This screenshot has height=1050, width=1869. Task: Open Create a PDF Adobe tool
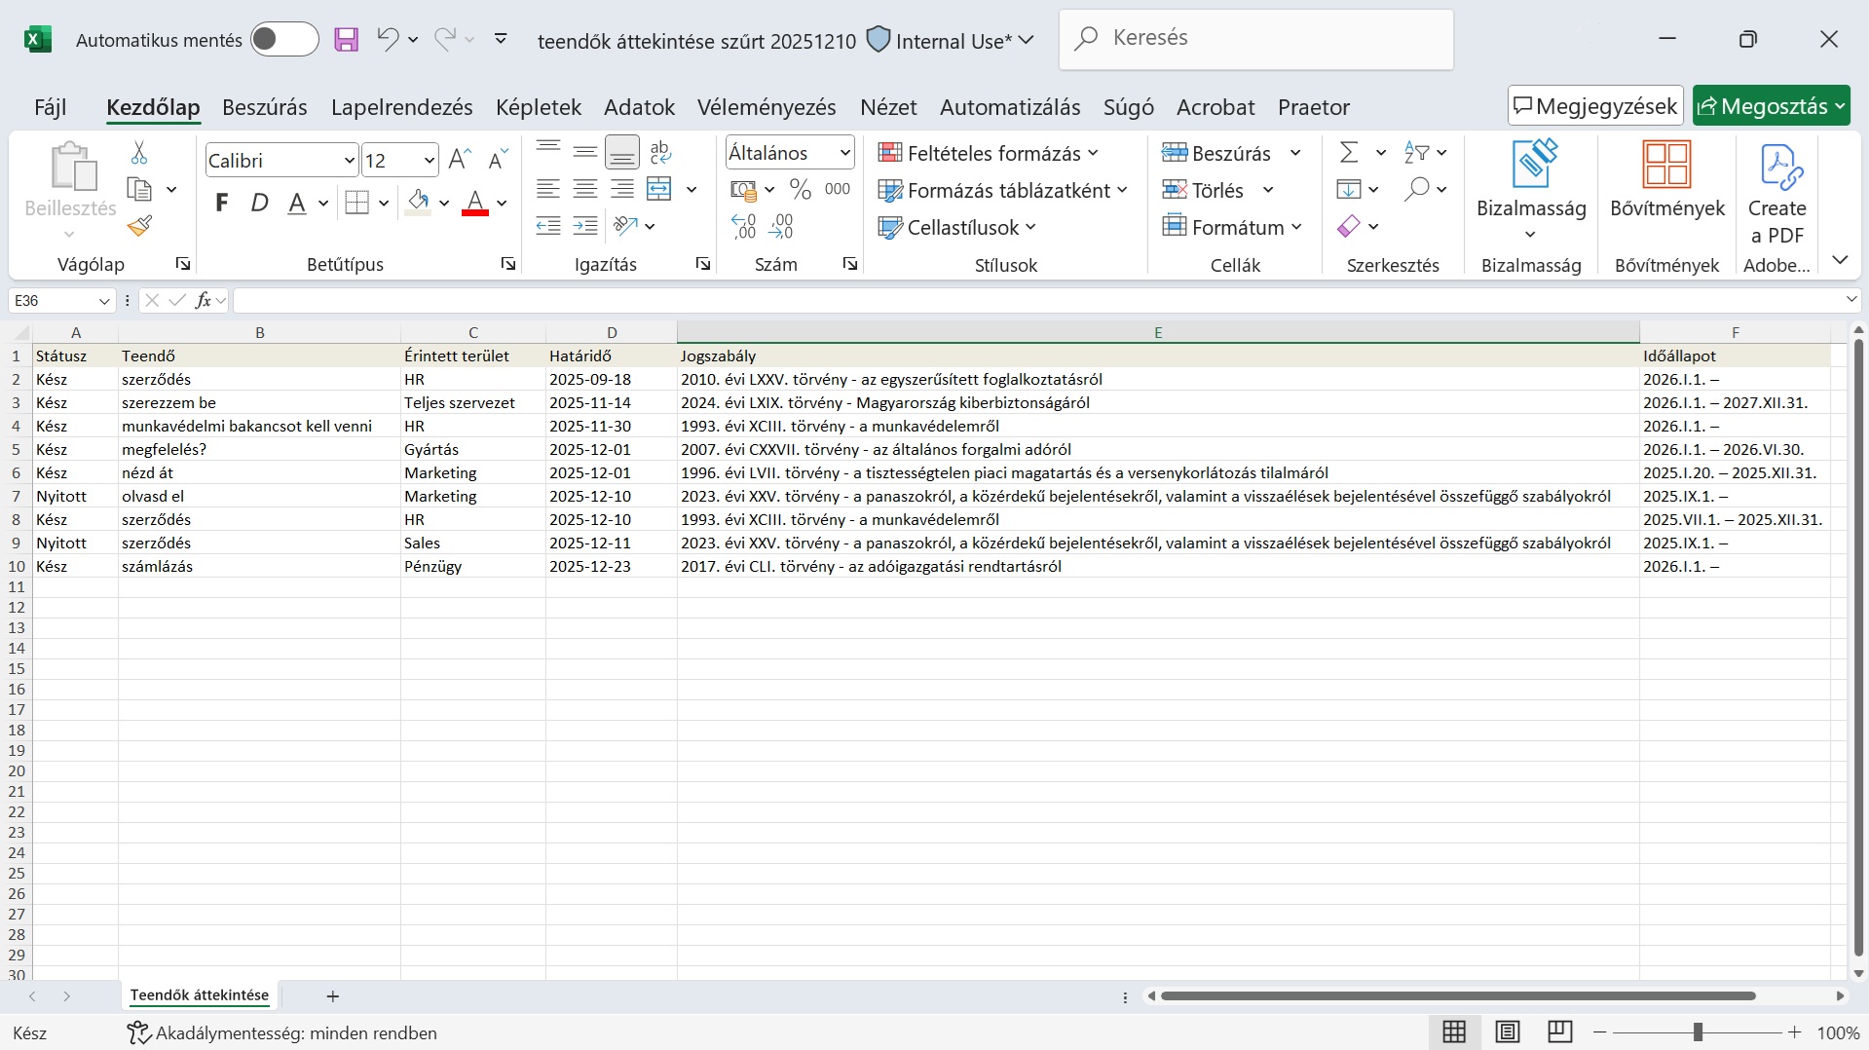pos(1776,195)
